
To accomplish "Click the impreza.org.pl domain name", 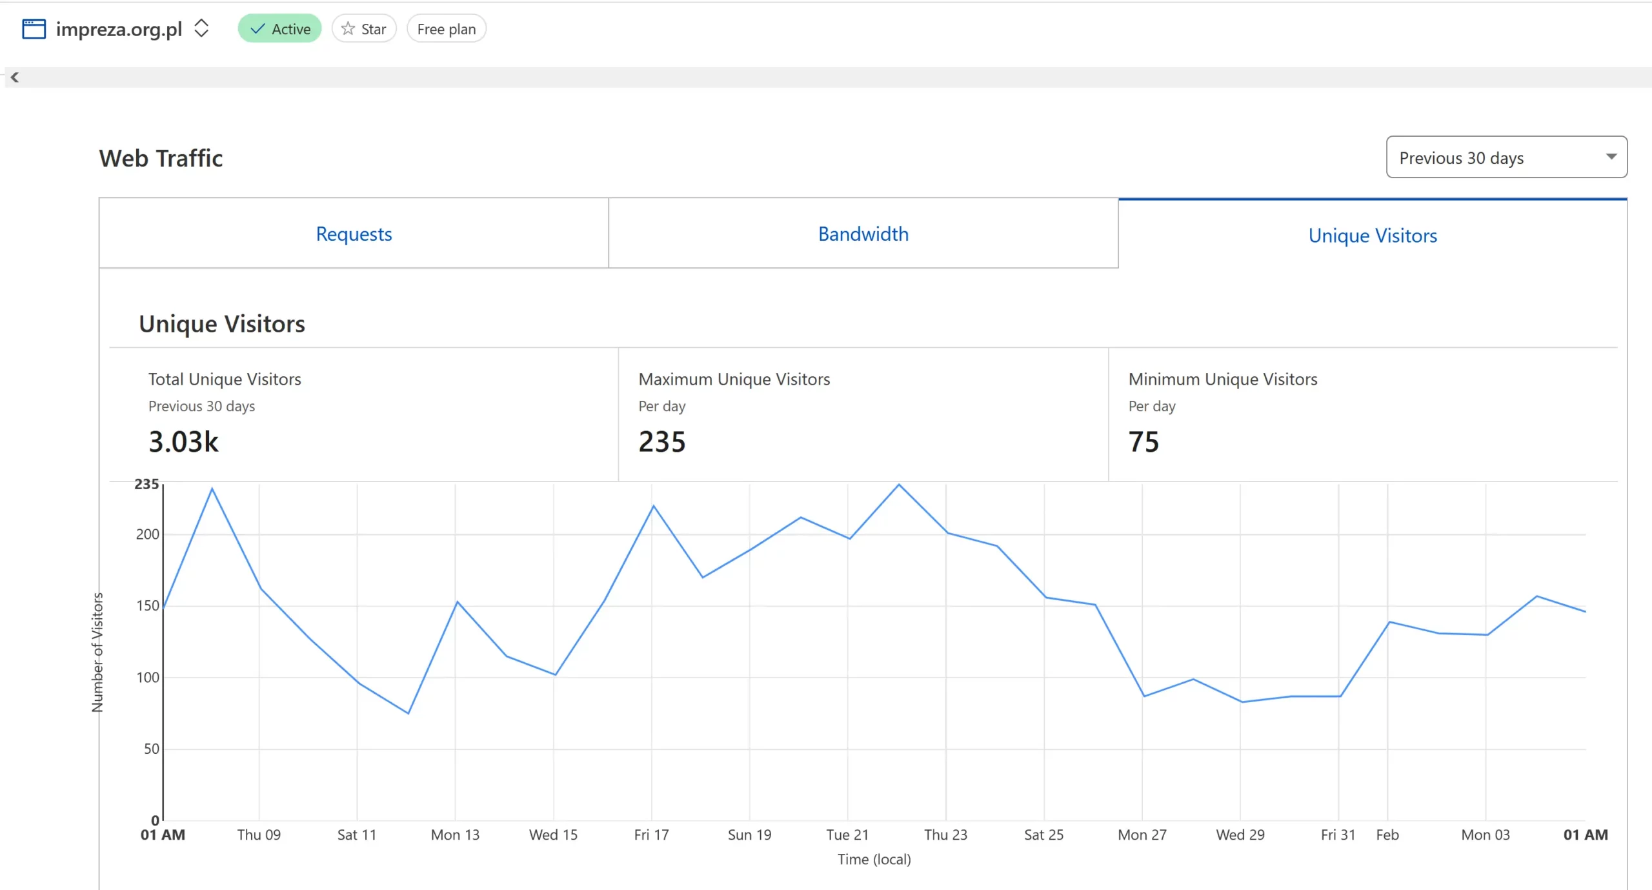I will pyautogui.click(x=119, y=29).
